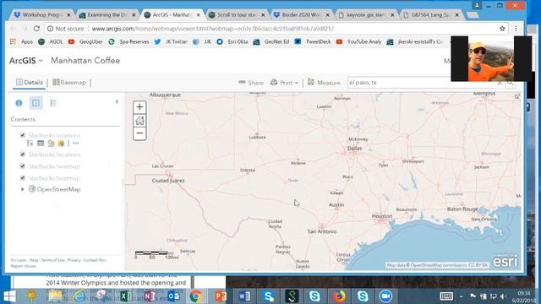Click the Manhattan Coffee map title

tap(85, 61)
